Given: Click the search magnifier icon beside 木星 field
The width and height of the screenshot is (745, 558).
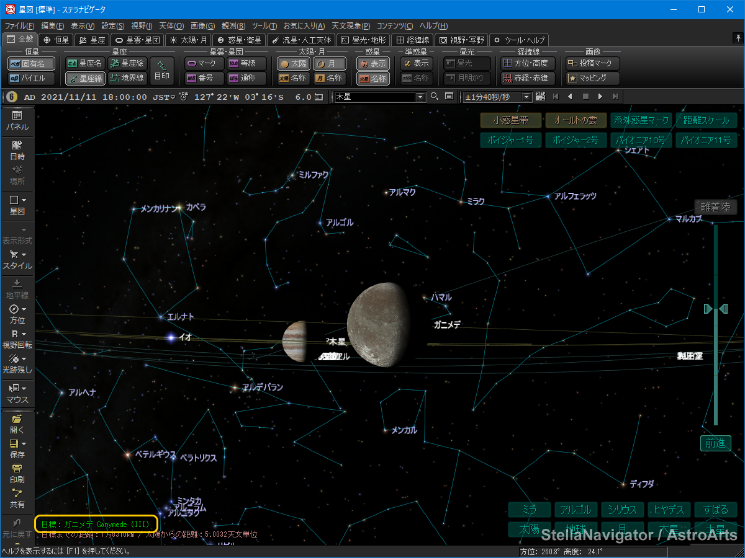Looking at the screenshot, I should (x=435, y=97).
